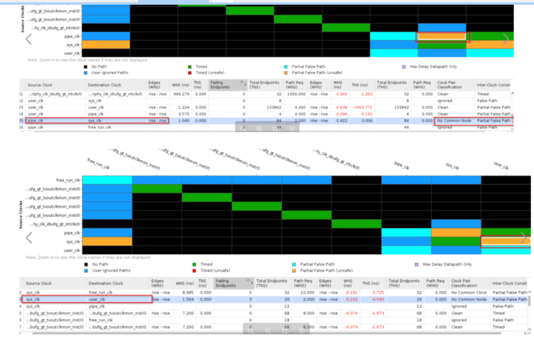
Task: Click THS value -3303.771 in upper table
Action: 363,107
